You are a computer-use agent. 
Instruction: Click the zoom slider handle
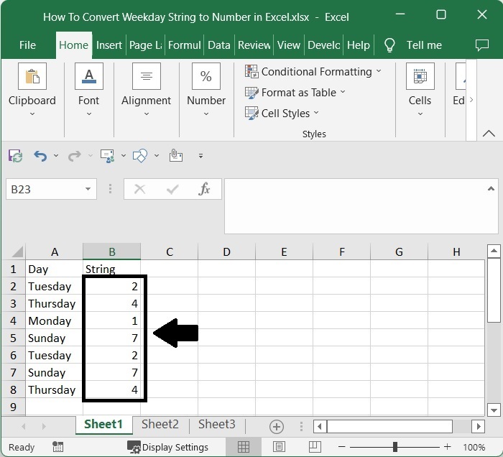[394, 447]
